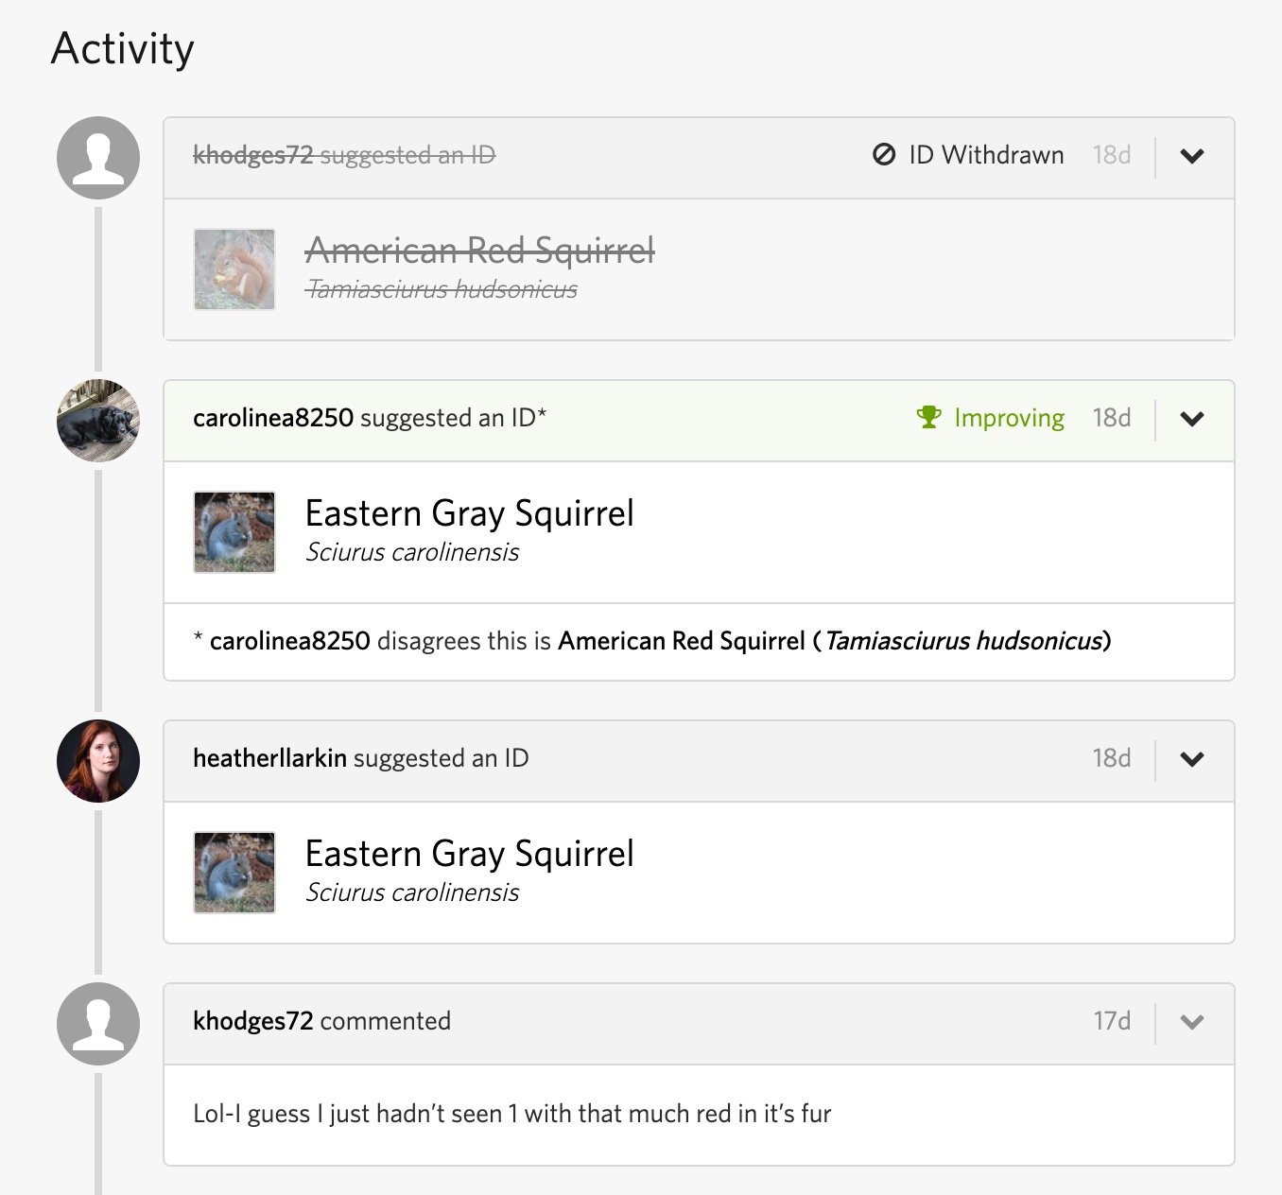This screenshot has height=1195, width=1282.
Task: Click Tamiasciurus hudsonicus in the disagreement note
Action: coord(963,641)
